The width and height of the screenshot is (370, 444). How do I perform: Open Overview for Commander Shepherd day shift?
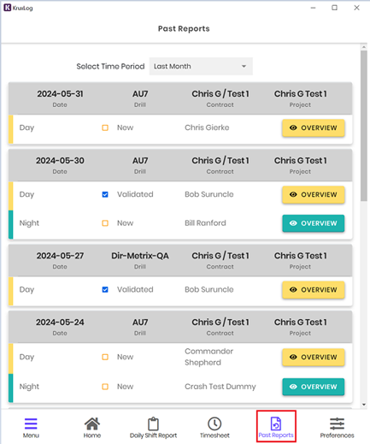tap(314, 357)
